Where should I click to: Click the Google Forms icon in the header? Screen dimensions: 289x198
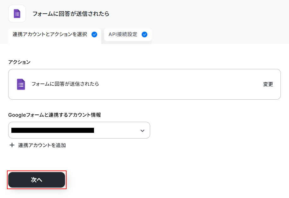click(x=17, y=14)
